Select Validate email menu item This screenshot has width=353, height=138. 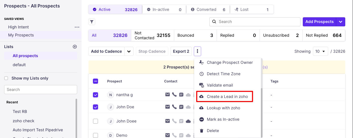click(x=227, y=85)
